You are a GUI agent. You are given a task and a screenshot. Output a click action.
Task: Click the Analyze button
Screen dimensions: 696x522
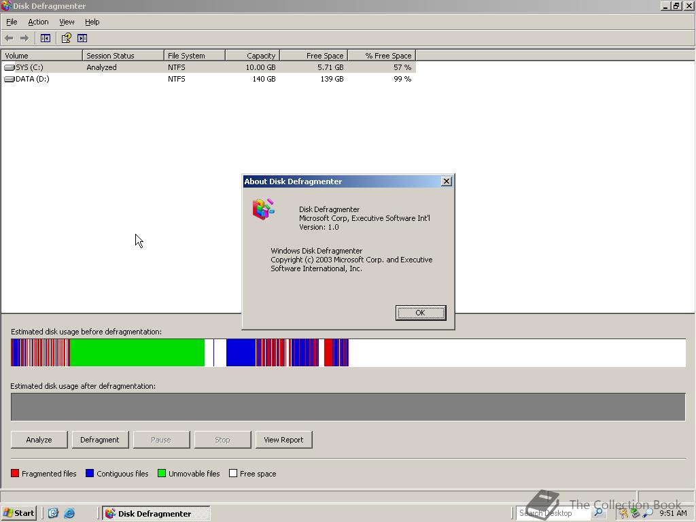coord(39,440)
